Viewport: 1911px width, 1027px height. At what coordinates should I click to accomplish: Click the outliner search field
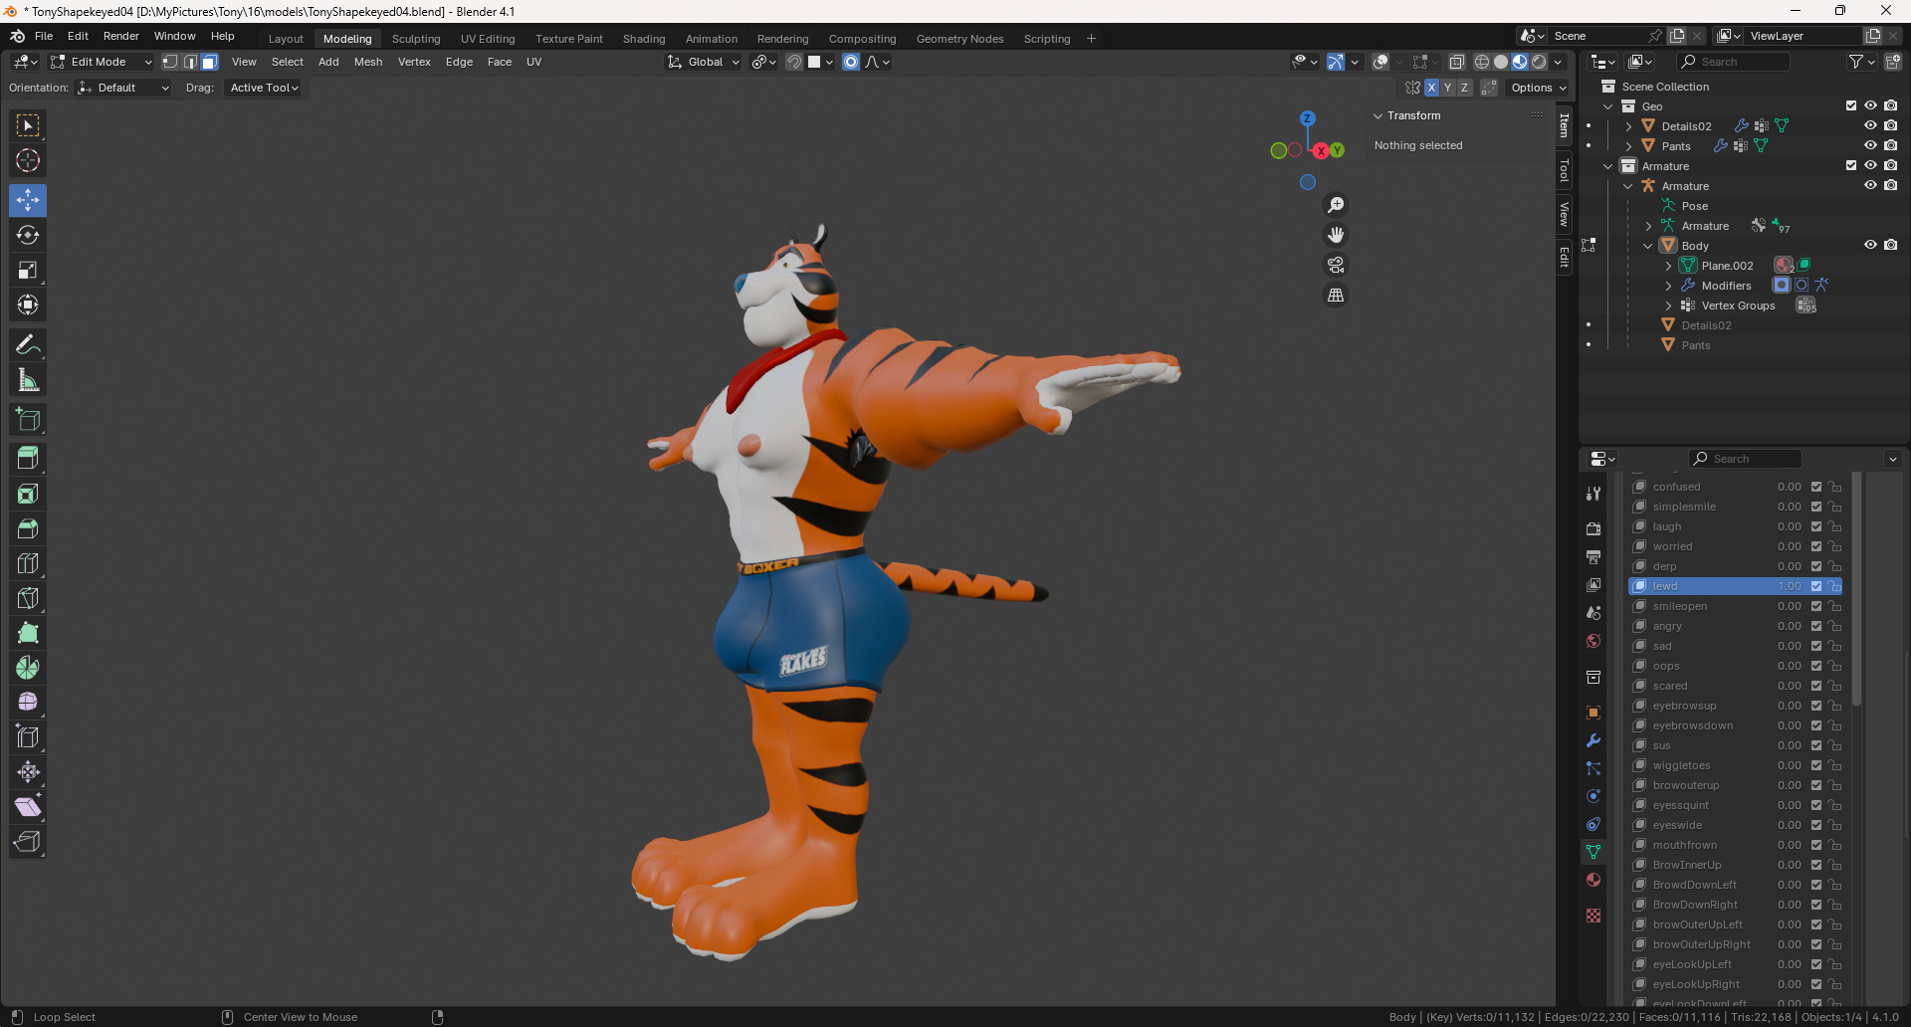pyautogui.click(x=1734, y=62)
